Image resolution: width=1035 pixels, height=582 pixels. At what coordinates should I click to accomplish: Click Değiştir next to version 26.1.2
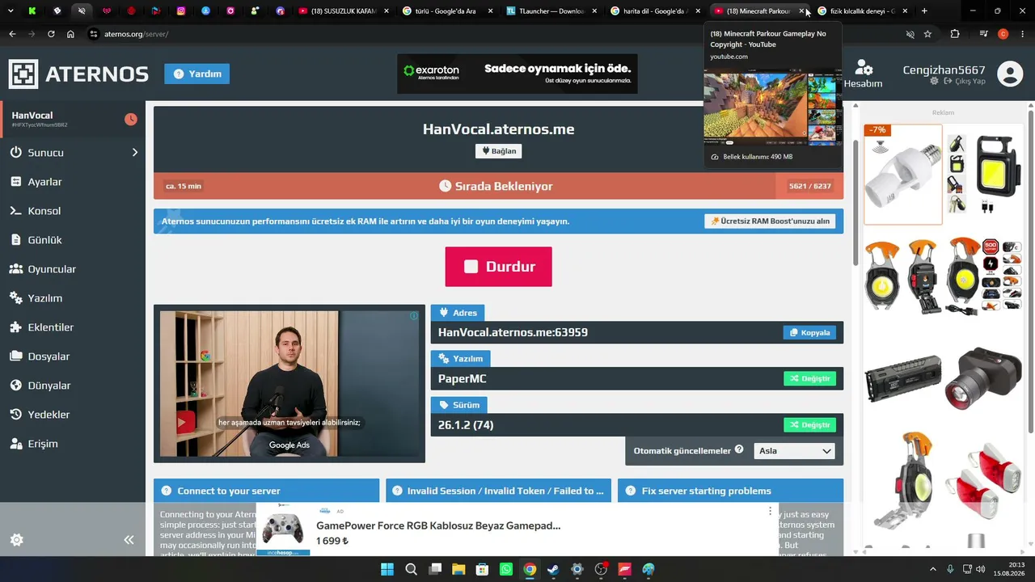coord(809,424)
